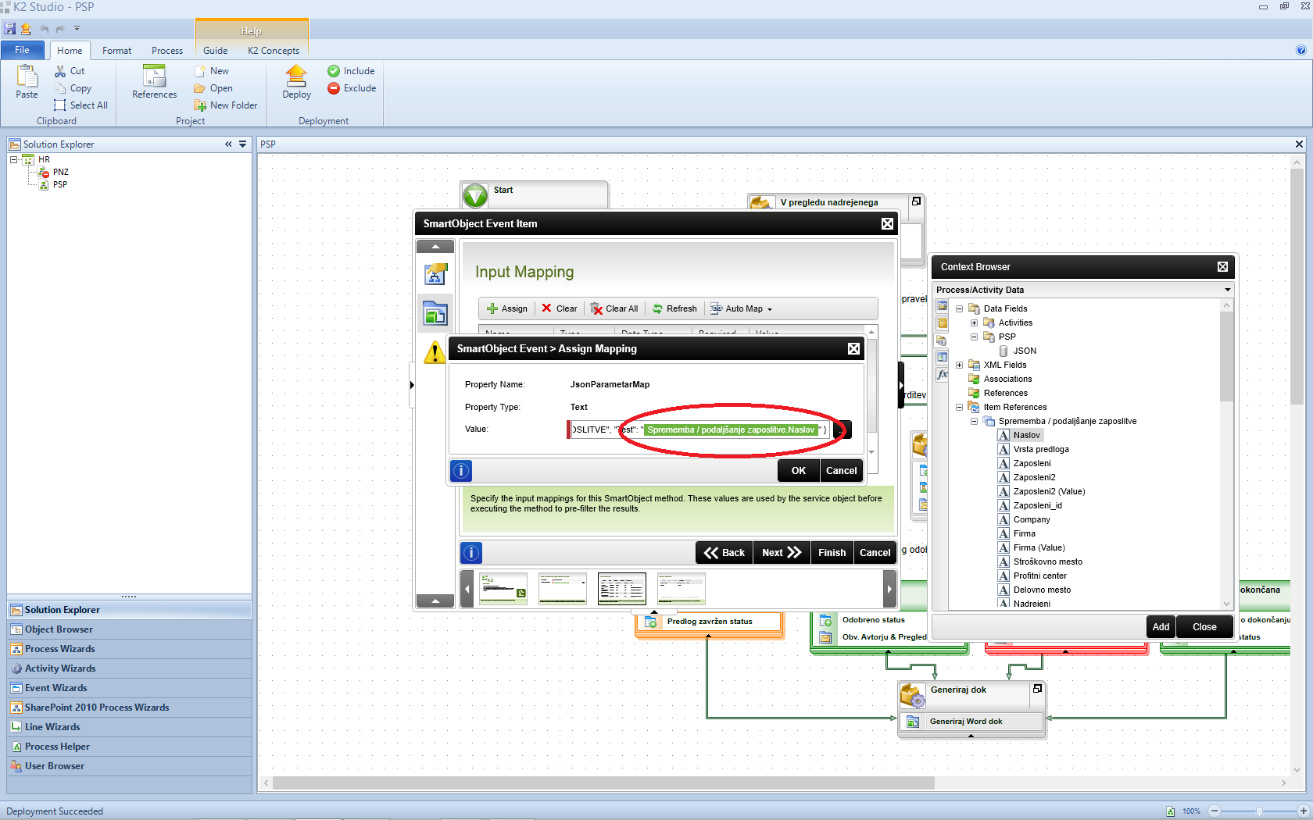Click the Next wizard button
Screen dimensions: 1313x820
pyautogui.click(x=782, y=553)
